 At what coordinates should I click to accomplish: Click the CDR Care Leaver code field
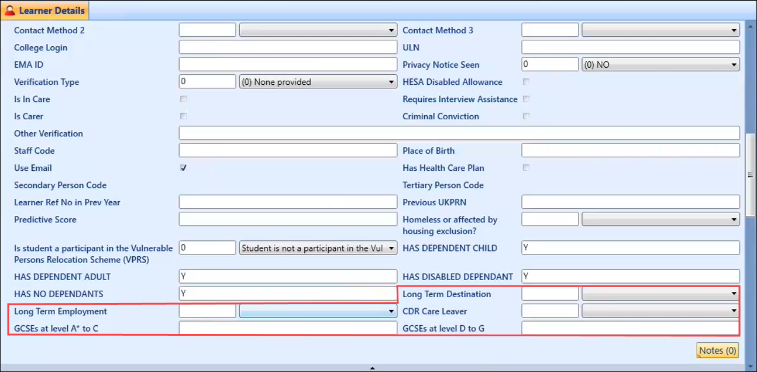(550, 311)
